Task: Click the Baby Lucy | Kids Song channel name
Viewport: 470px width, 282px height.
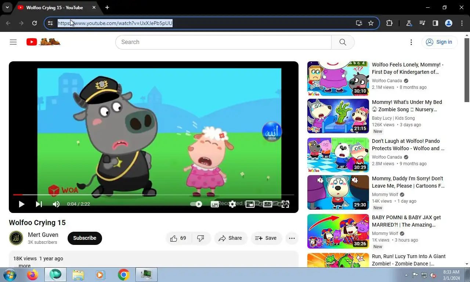Action: [x=393, y=118]
